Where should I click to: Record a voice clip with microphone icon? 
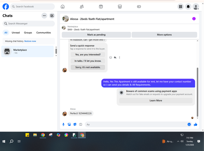[63, 125]
